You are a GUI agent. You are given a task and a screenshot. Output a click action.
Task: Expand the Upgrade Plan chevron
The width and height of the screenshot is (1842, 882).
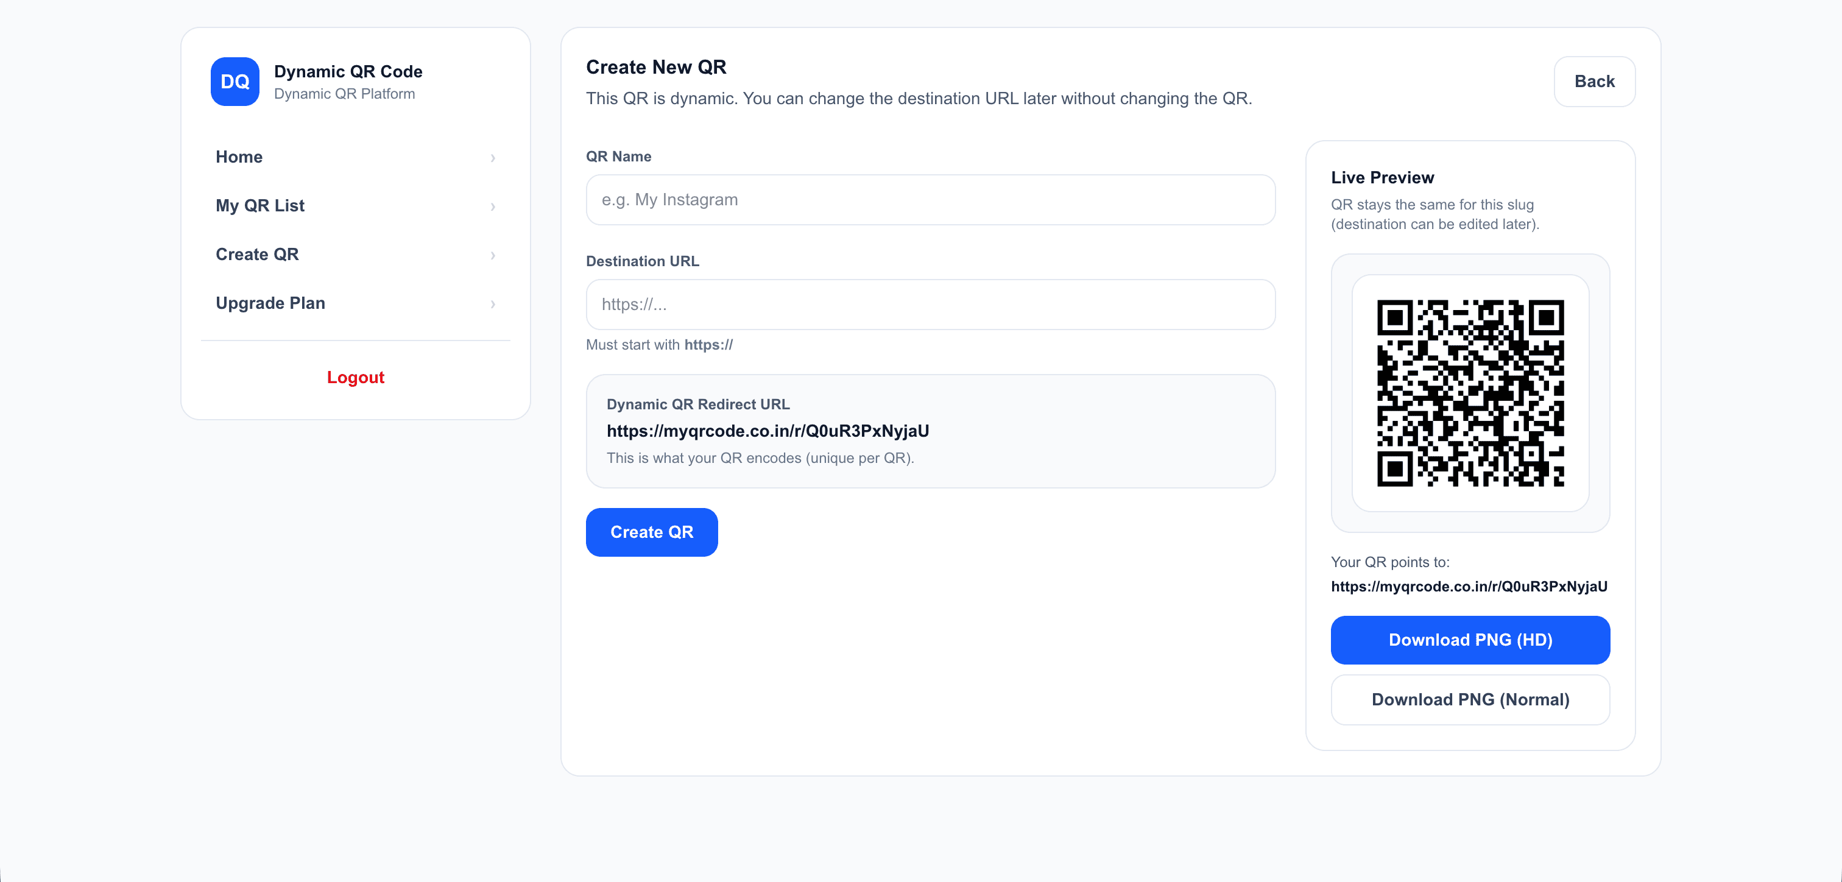[x=493, y=304]
